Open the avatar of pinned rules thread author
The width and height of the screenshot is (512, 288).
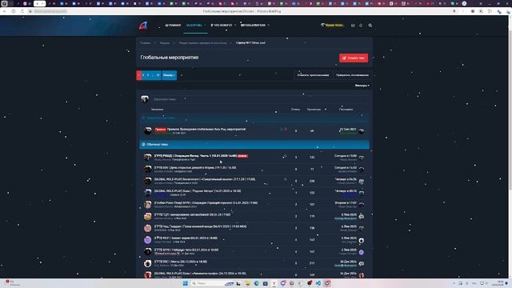point(147,130)
